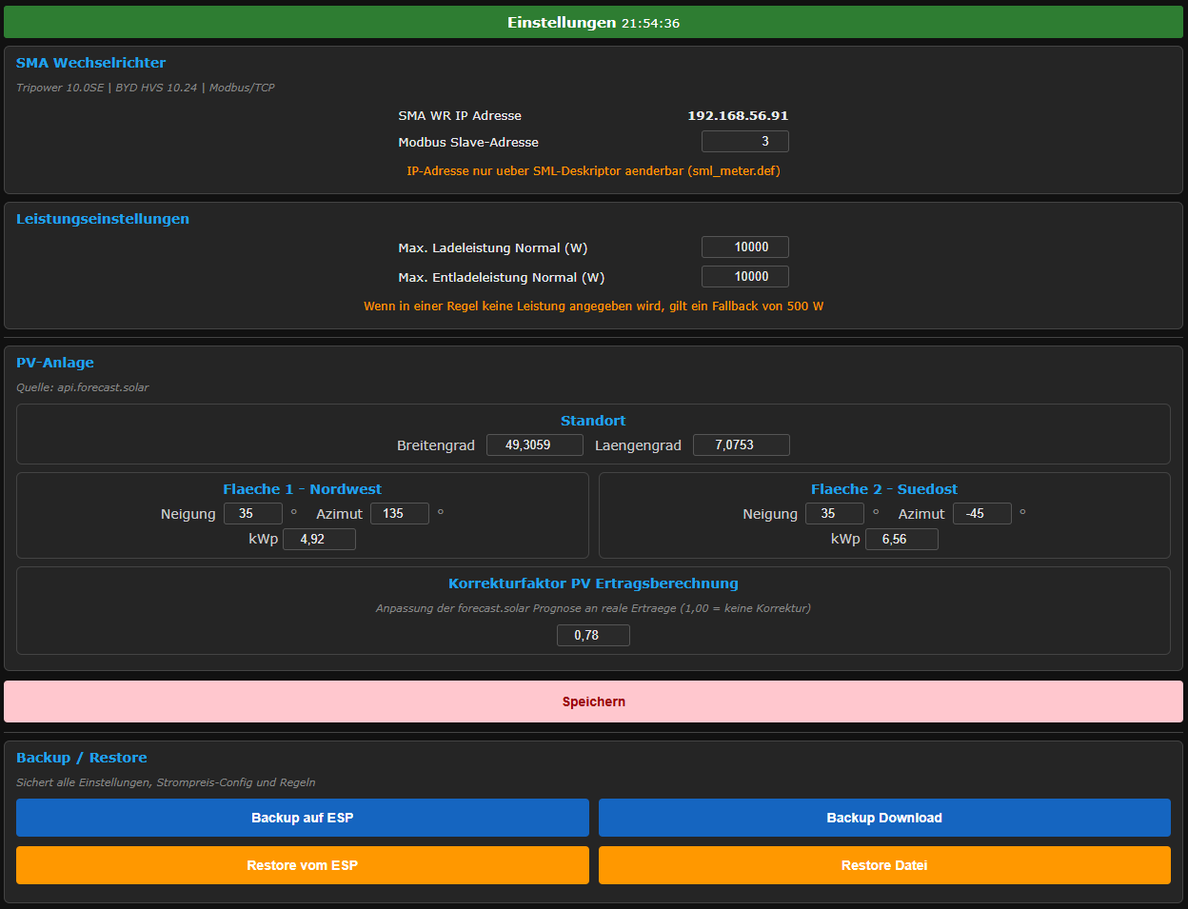This screenshot has width=1188, height=909.
Task: Click the Modbus Slave-Adresse input field
Action: (x=744, y=142)
